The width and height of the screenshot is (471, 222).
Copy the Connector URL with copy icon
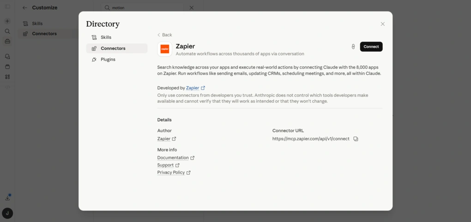[356, 139]
